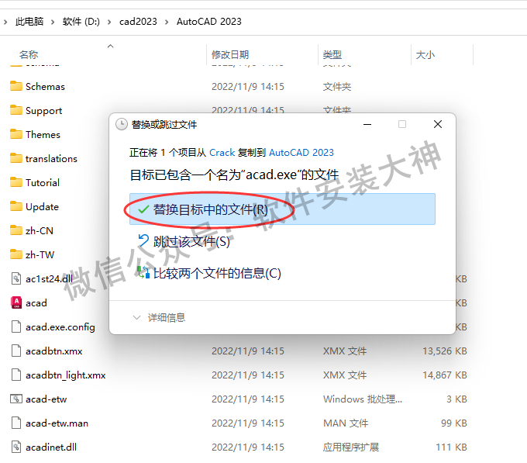Select acadinet.dll file name

click(51, 447)
